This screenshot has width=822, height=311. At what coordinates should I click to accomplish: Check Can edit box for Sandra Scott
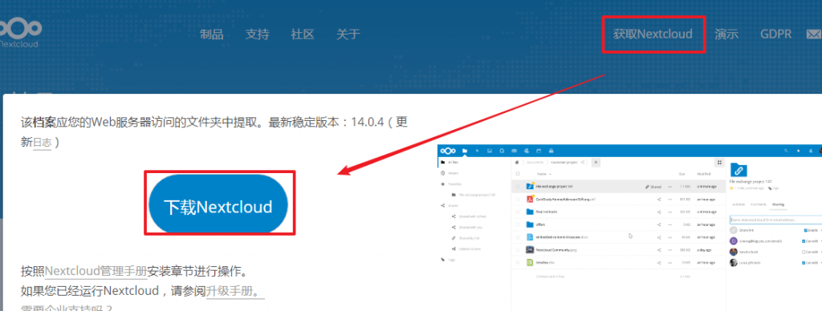click(804, 252)
